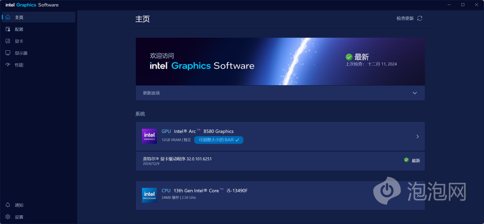
Task: Click the 13th Gen Intel Core i5-13490F name
Action: [x=210, y=191]
